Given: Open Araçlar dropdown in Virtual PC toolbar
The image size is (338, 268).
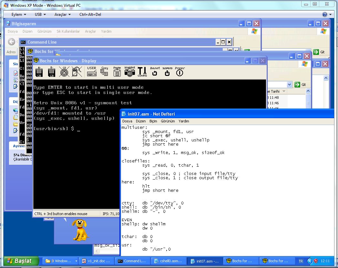Looking at the screenshot, I should pyautogui.click(x=63, y=15).
